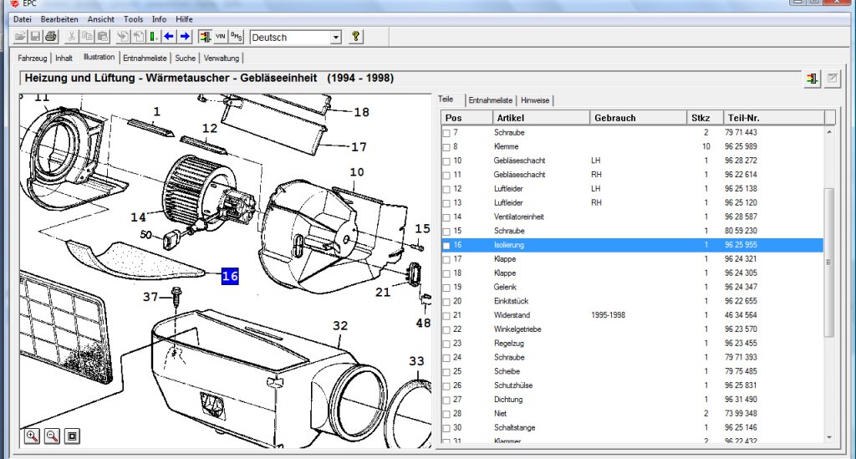Click the VIN toolbar button

[221, 37]
